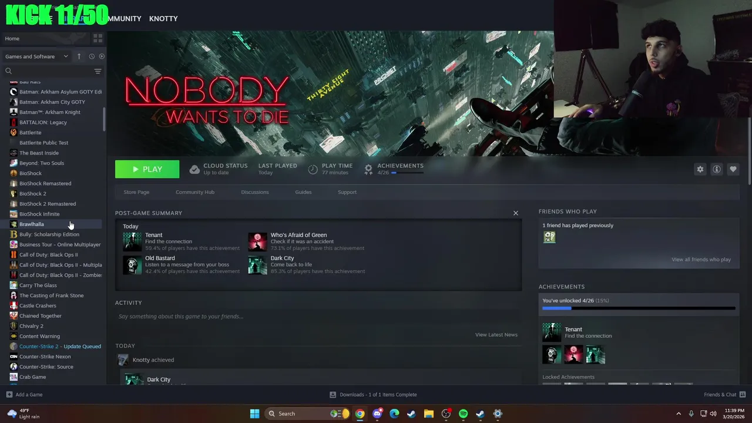Toggle the recent activity clock filter
The height and width of the screenshot is (423, 752).
point(92,56)
